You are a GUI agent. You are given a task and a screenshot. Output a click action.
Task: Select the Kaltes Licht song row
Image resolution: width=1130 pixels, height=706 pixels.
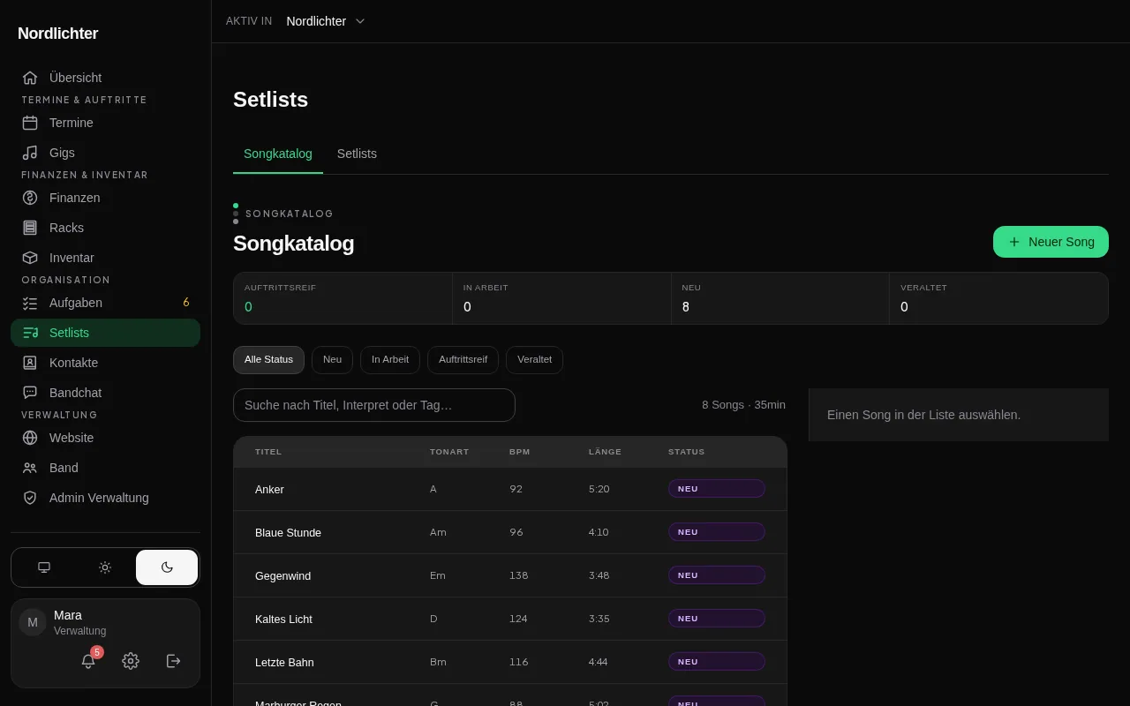point(510,619)
